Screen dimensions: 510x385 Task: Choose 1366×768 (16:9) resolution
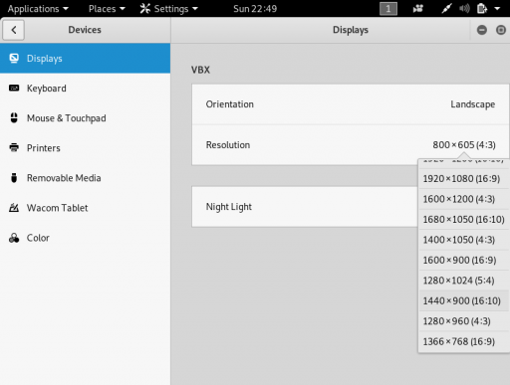463,341
